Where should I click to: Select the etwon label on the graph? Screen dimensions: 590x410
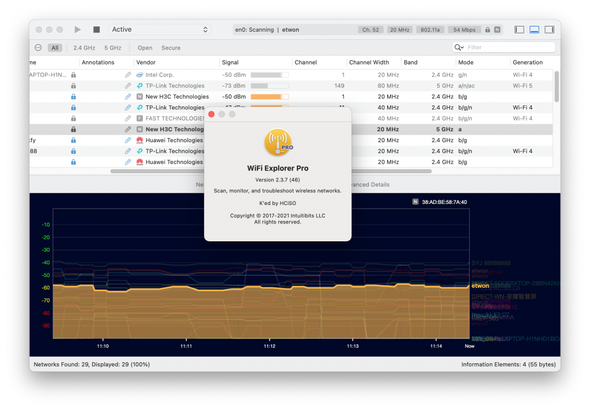(481, 286)
